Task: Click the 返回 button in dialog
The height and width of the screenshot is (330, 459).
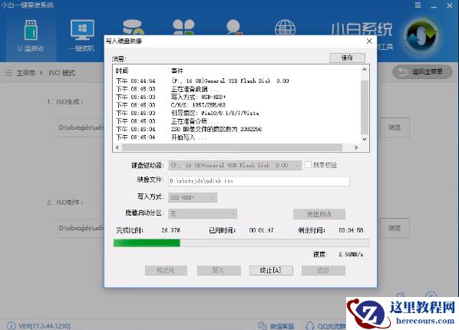Action: [323, 270]
